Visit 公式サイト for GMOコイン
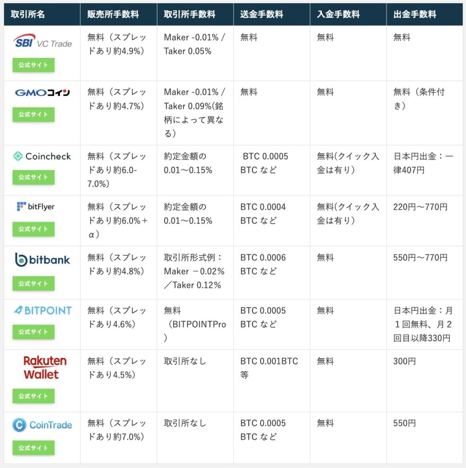The width and height of the screenshot is (466, 468). coord(33,114)
